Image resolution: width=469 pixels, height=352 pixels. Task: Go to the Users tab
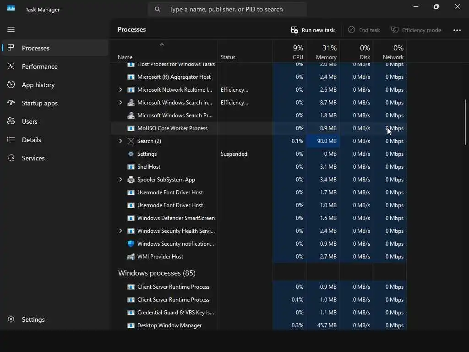pos(55,121)
